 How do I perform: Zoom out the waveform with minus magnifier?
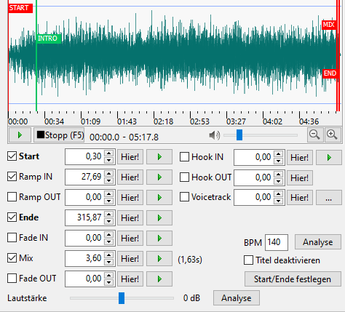315,135
